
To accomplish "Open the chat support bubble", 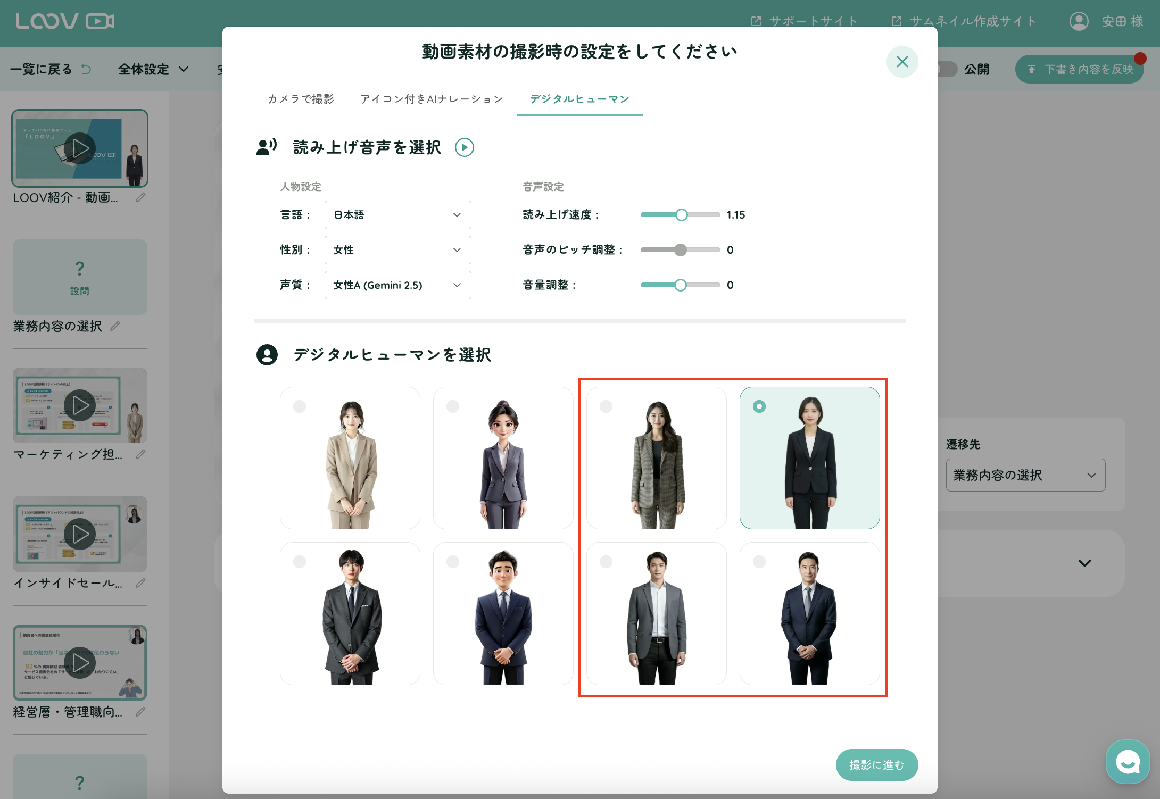I will [x=1127, y=762].
